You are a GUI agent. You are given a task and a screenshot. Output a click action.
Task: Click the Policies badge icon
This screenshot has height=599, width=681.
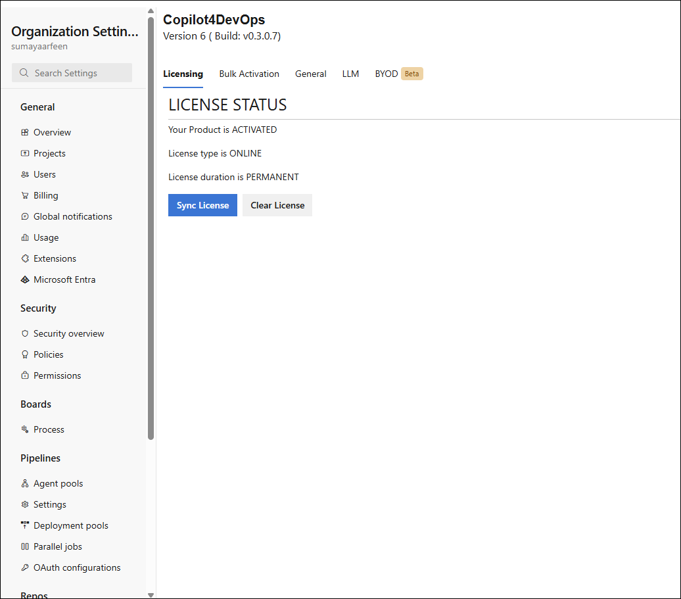(x=25, y=354)
